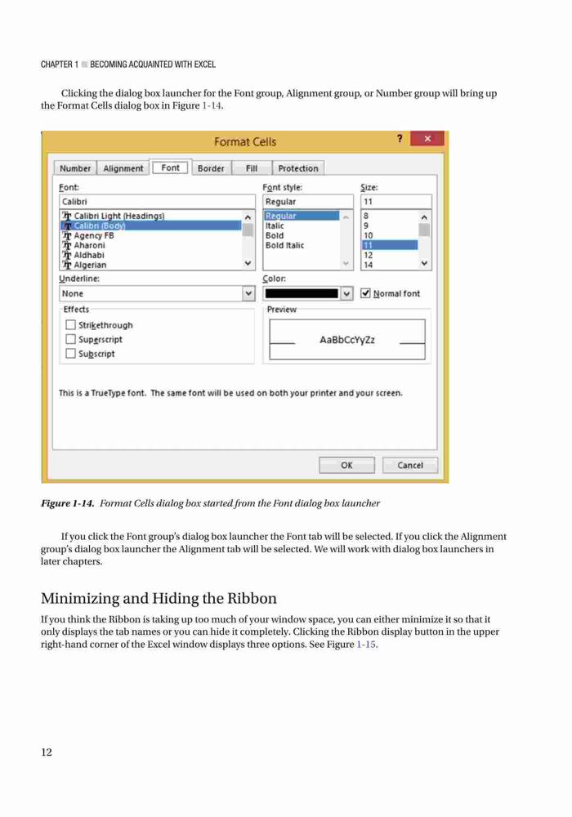Image resolution: width=572 pixels, height=817 pixels.
Task: Click size list scroll up arrow
Action: point(425,217)
